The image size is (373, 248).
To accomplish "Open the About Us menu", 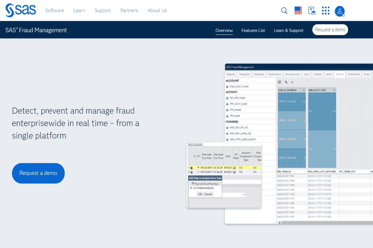I will point(157,10).
